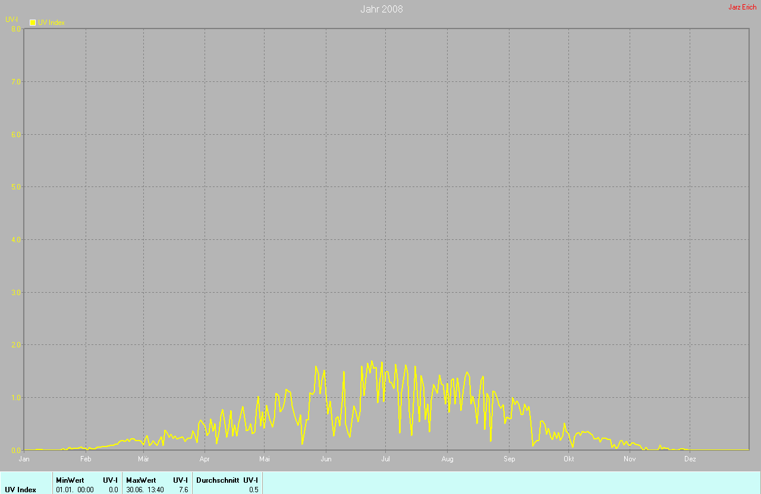Screen dimensions: 761x494
Task: Click the 'UV Index' row label in stats table
Action: click(21, 490)
